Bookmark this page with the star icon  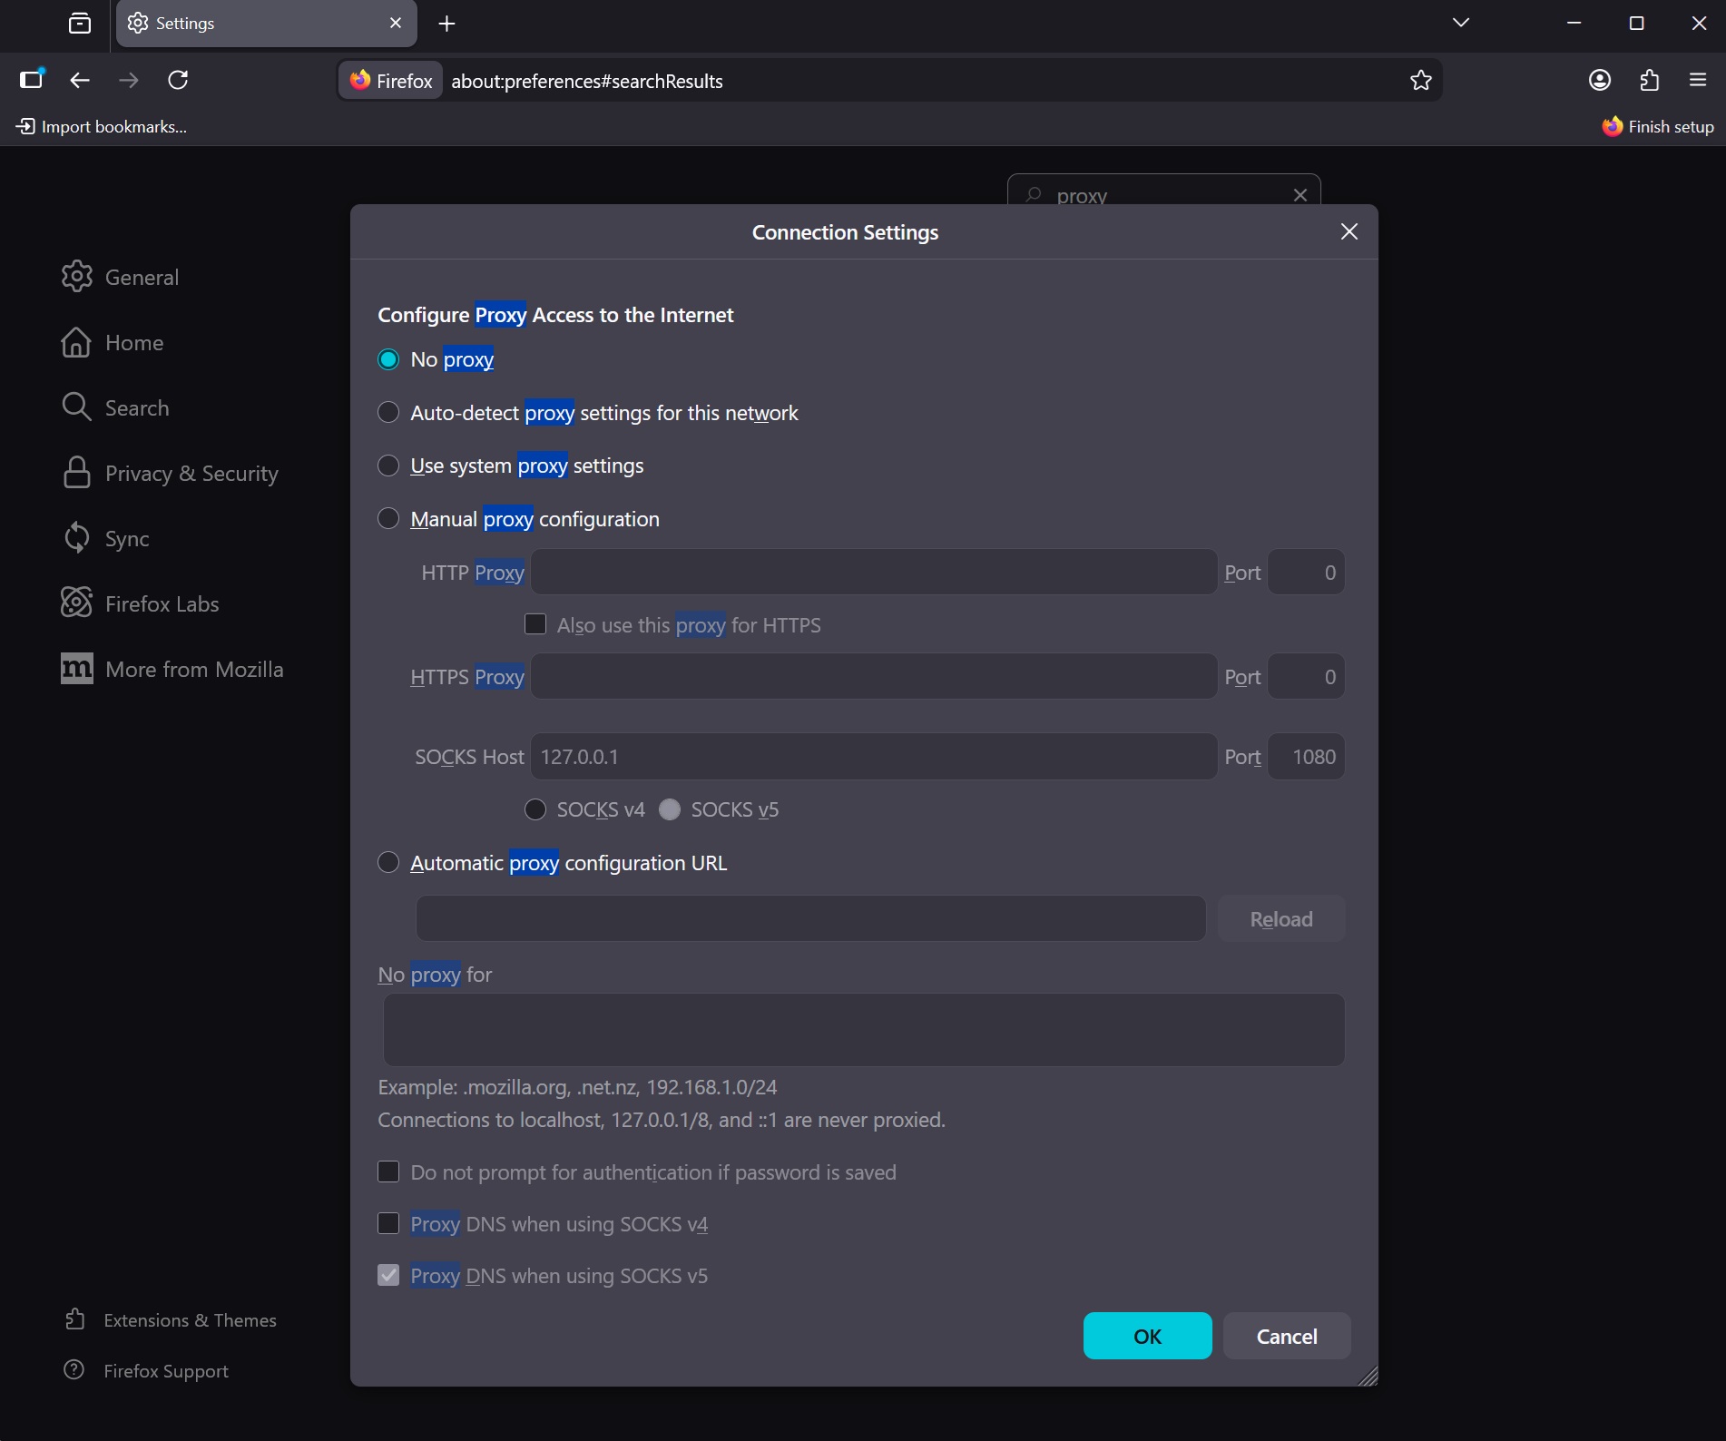tap(1421, 80)
